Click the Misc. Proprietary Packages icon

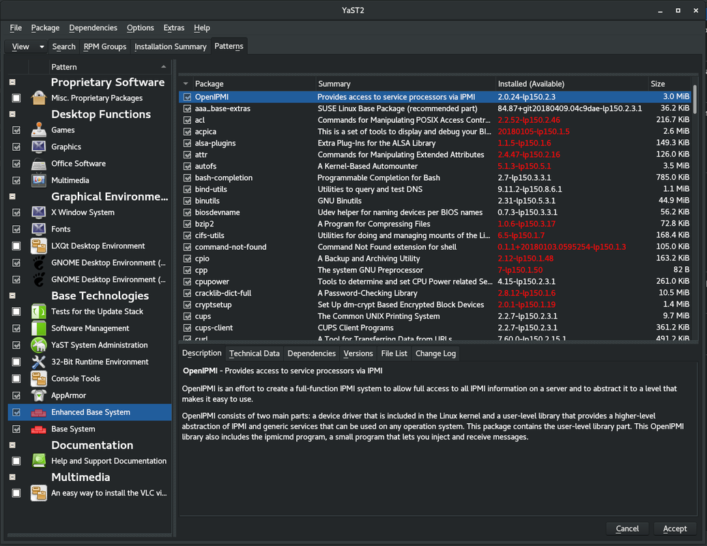point(39,98)
